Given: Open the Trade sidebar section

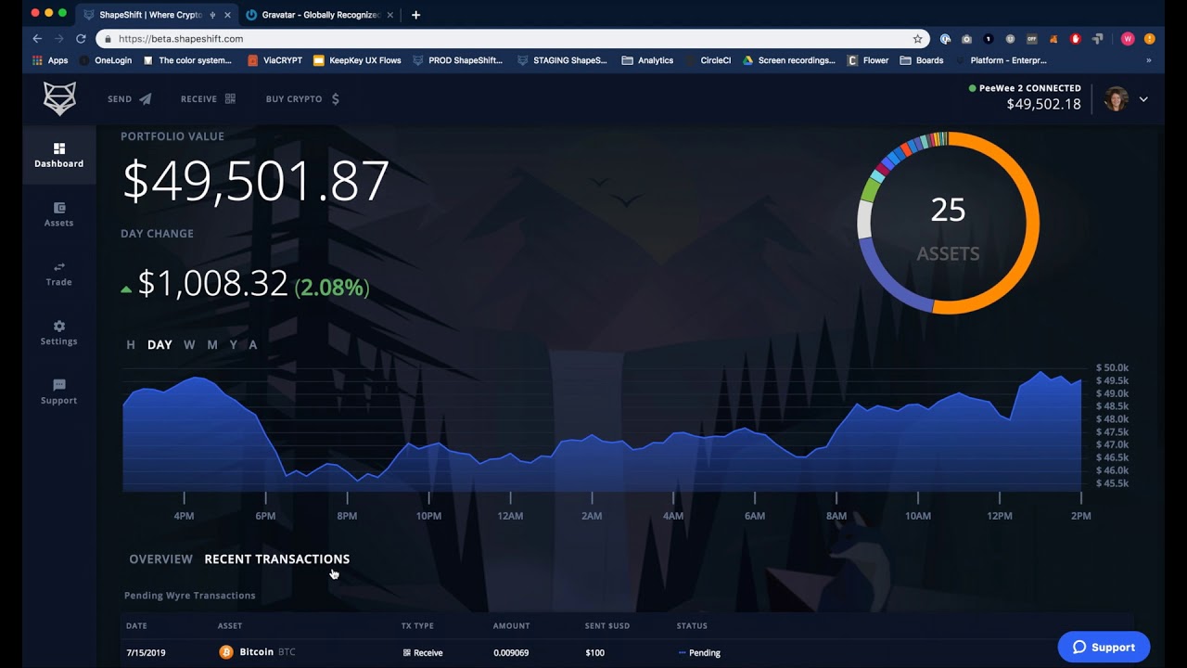Looking at the screenshot, I should [58, 274].
